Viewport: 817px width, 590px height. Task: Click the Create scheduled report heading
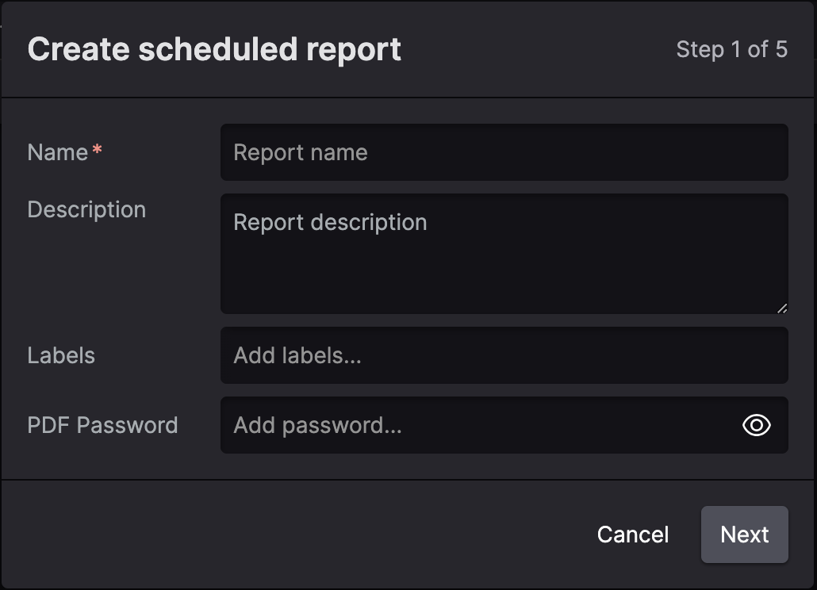[x=214, y=49]
